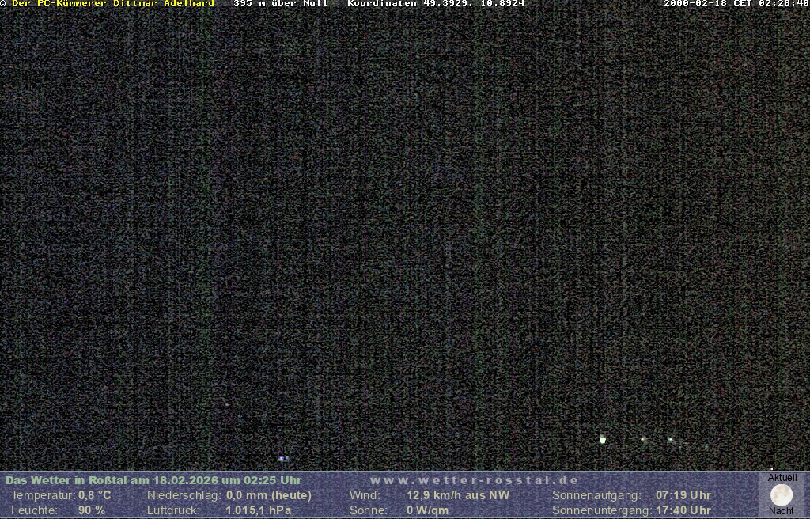Click the Nacht label below the moon
Screen dimensions: 810x519
(x=781, y=511)
